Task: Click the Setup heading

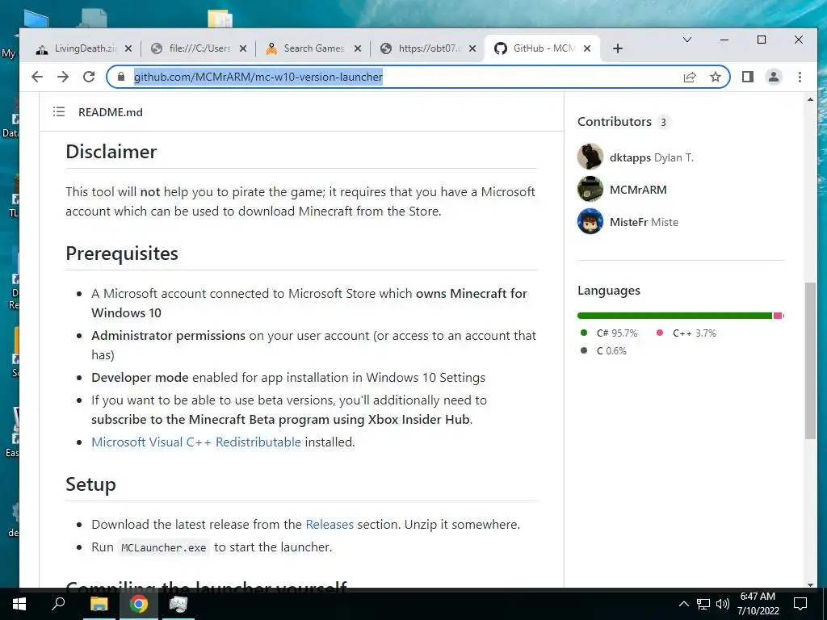Action: (90, 484)
